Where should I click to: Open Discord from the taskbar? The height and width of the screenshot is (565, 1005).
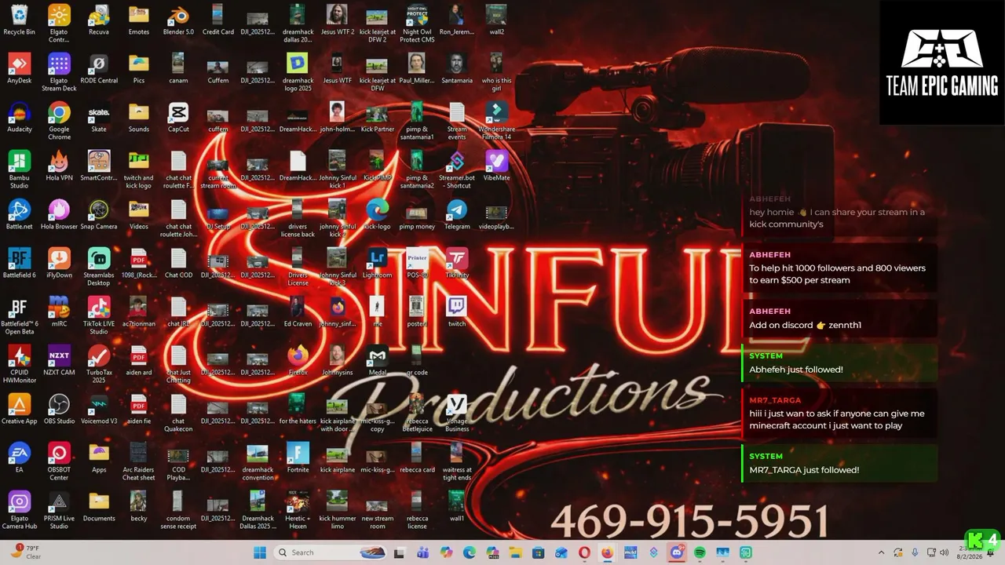click(x=676, y=552)
